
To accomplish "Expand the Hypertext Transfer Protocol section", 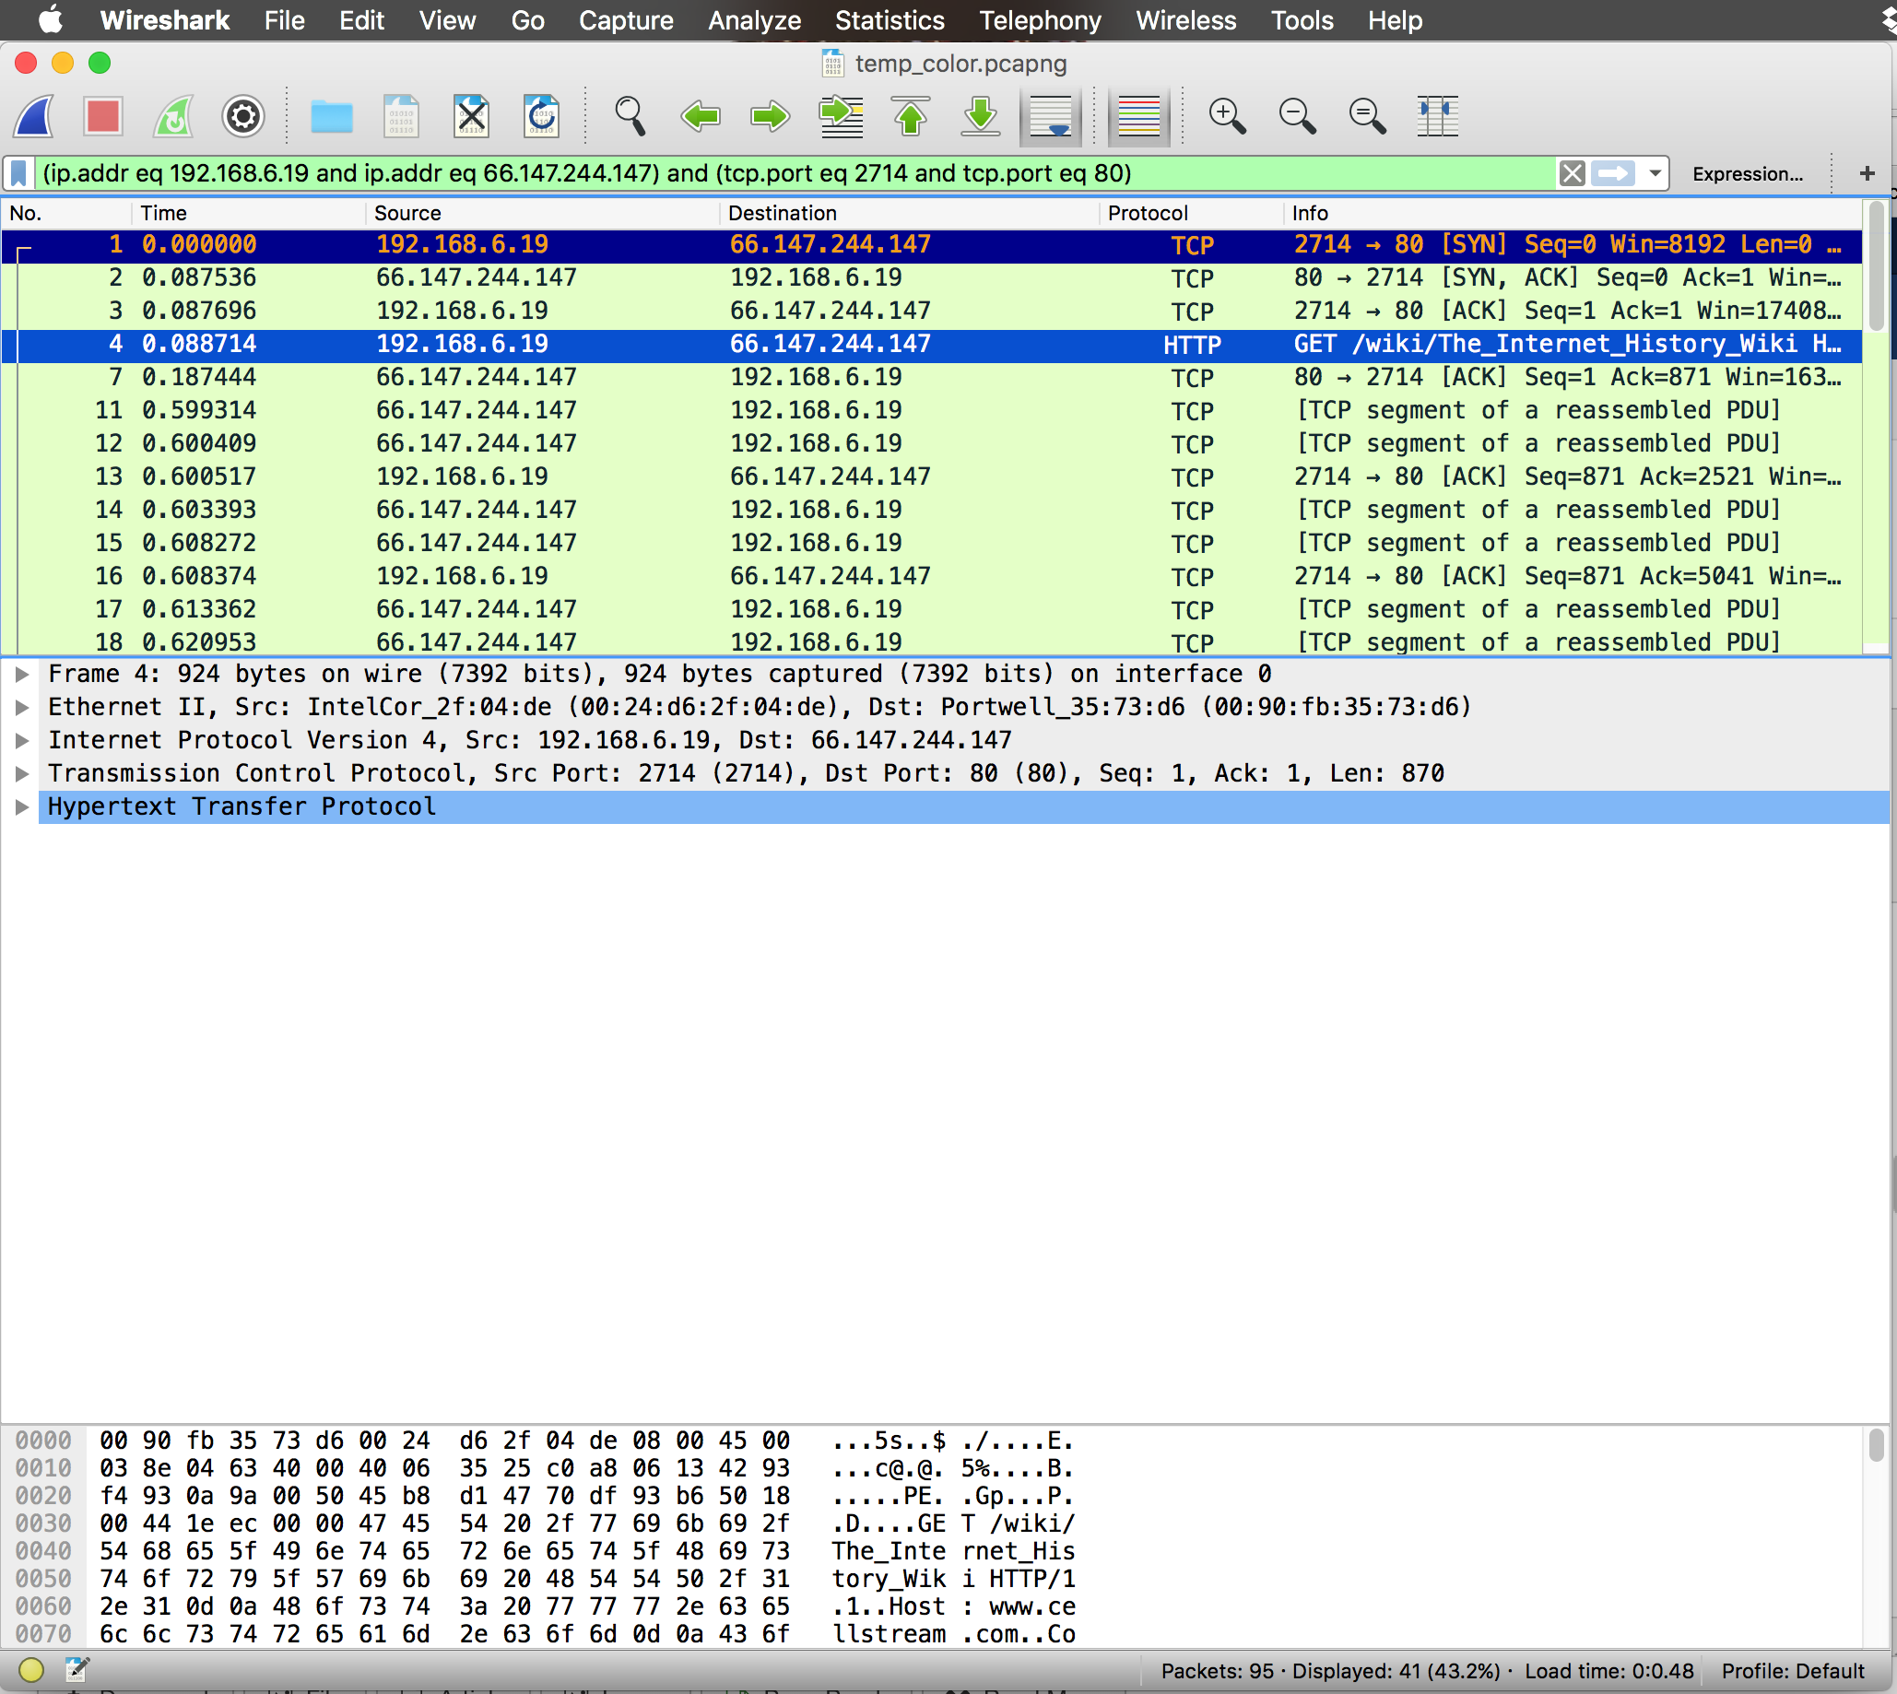I will pos(21,806).
